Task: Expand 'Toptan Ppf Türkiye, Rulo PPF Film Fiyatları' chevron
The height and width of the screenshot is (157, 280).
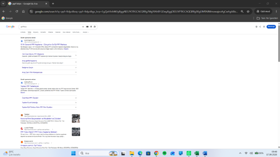Action: (x=76, y=107)
